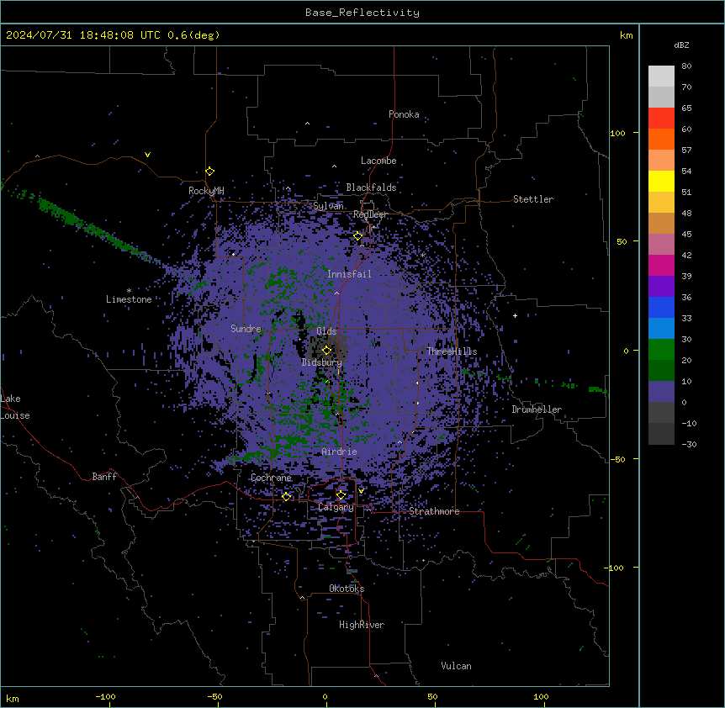Click the Okotoks town label
The height and width of the screenshot is (708, 725).
347,589
